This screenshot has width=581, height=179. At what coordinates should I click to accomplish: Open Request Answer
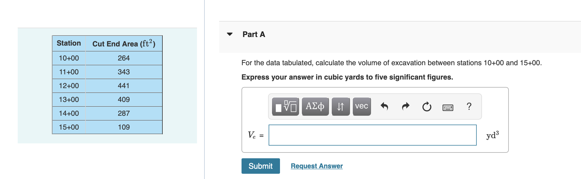click(x=317, y=166)
